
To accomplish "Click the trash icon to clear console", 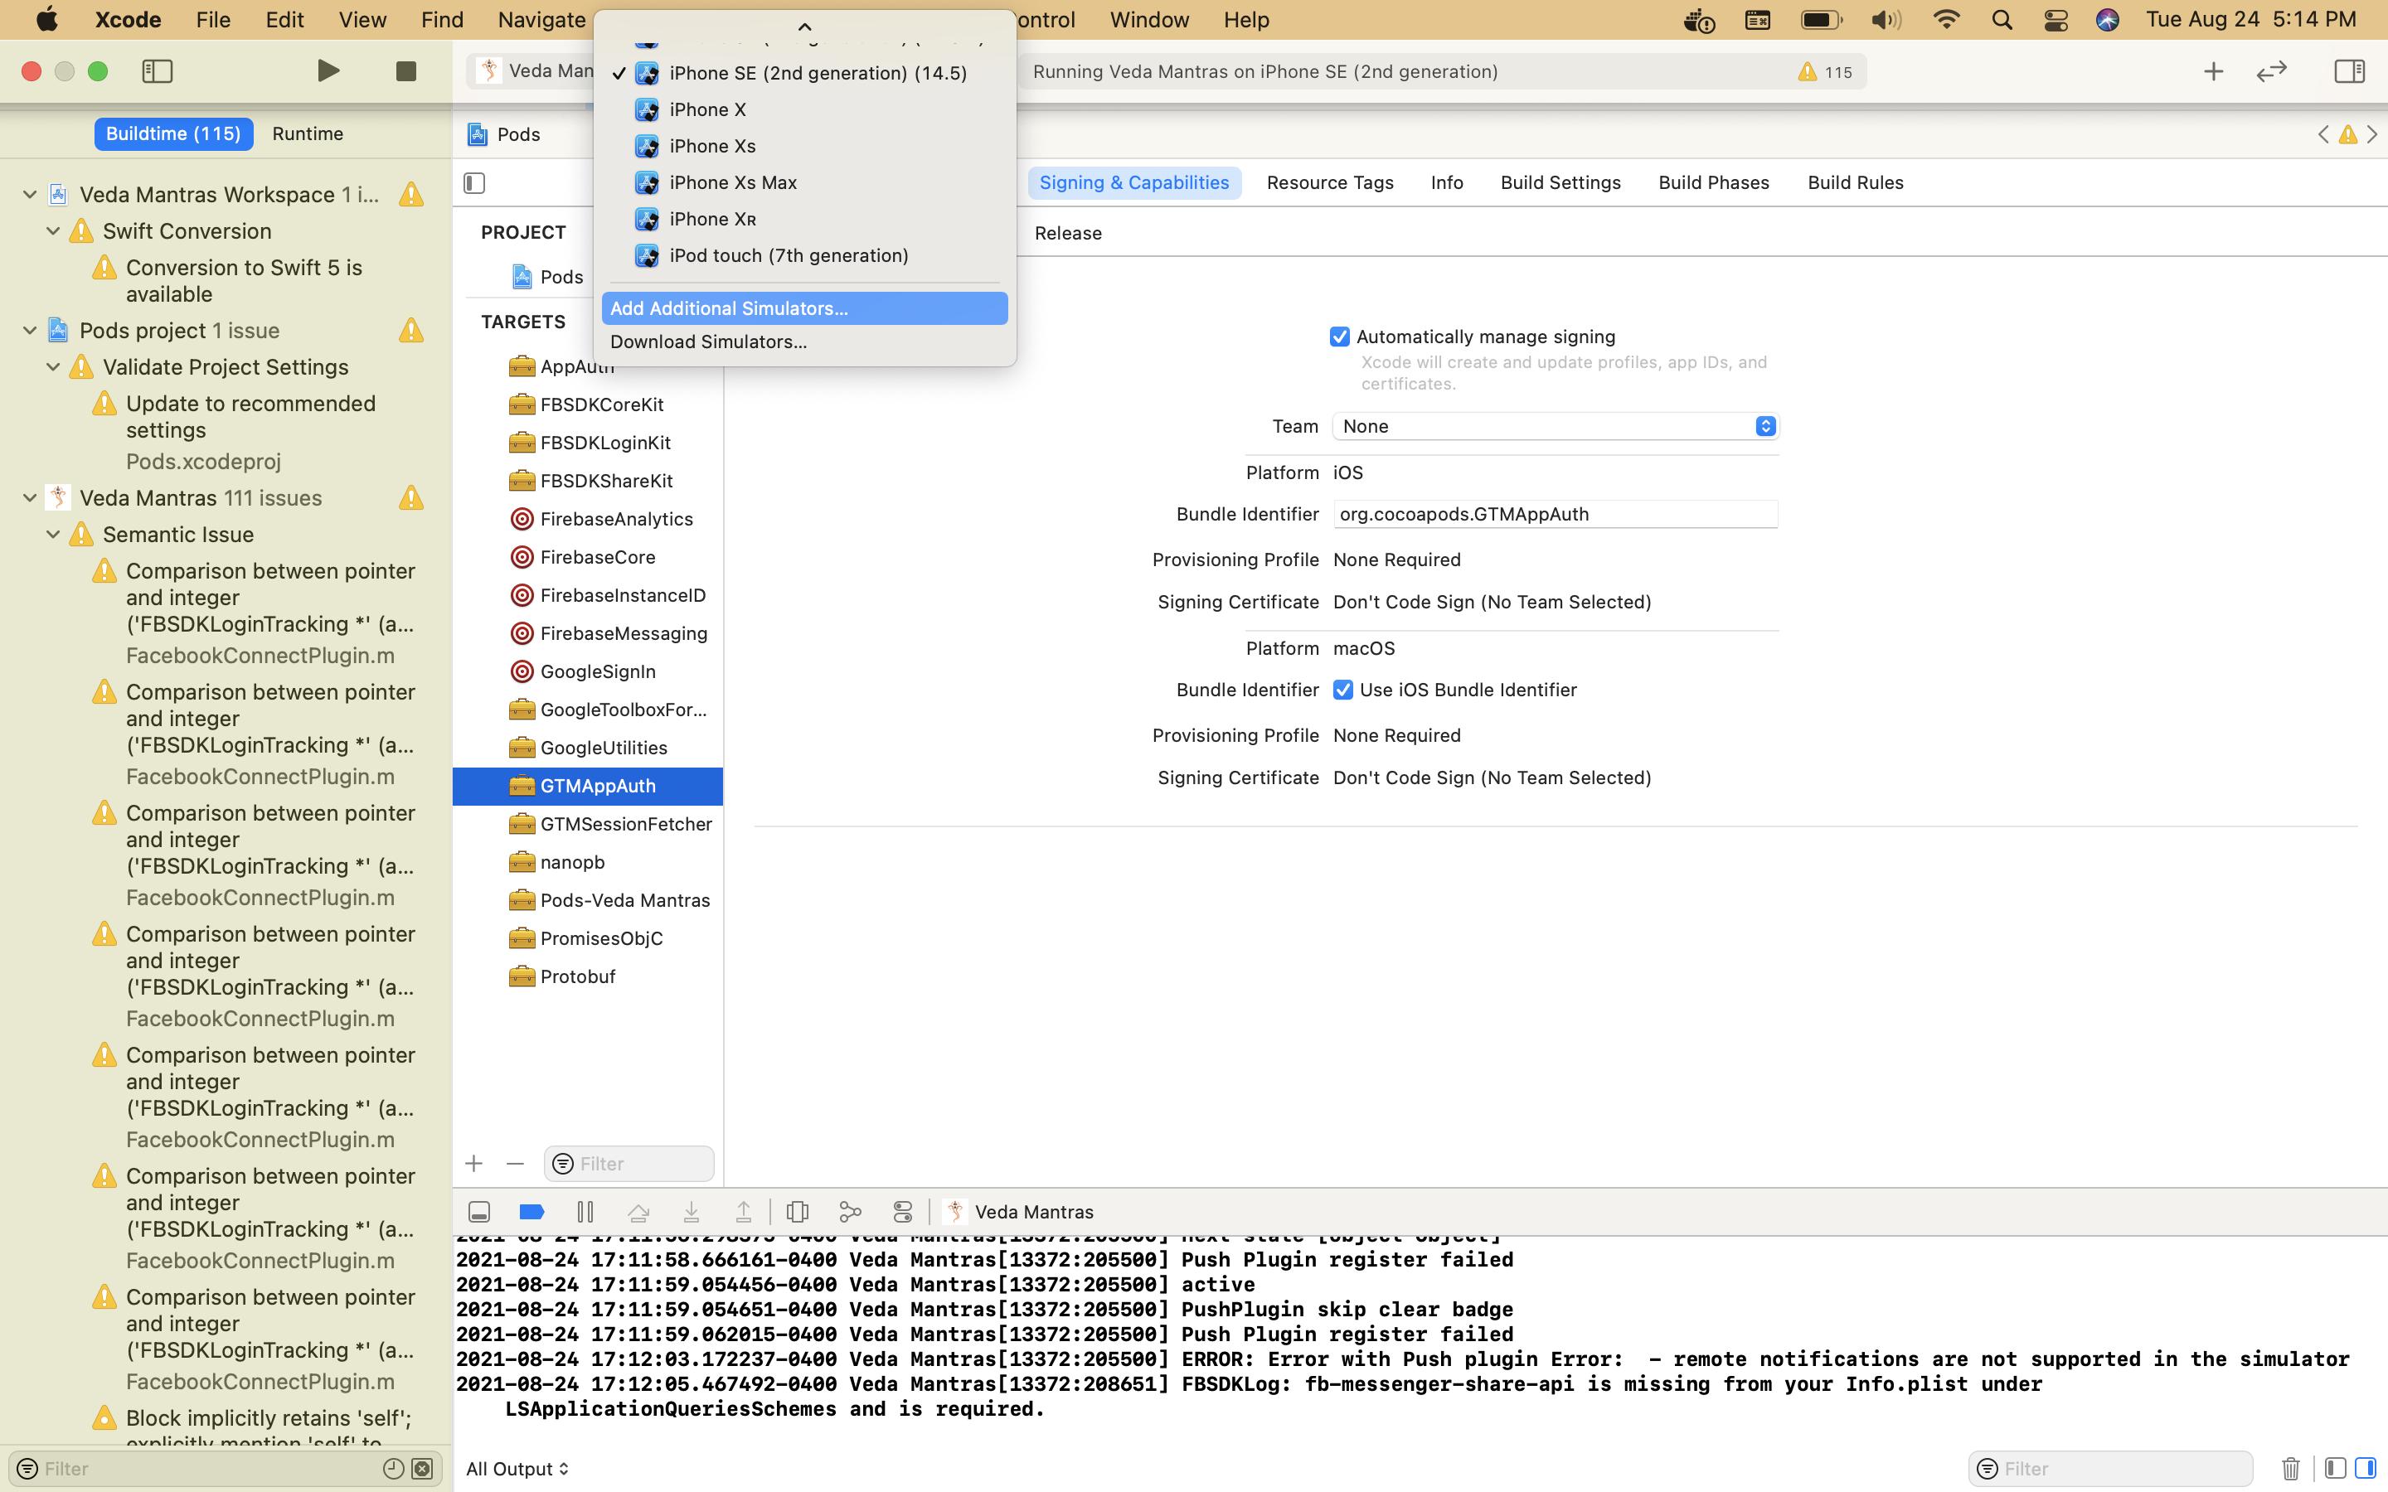I will 2290,1468.
